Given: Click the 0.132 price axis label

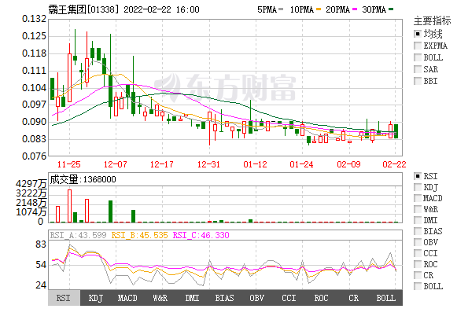Looking at the screenshot, I should [34, 19].
